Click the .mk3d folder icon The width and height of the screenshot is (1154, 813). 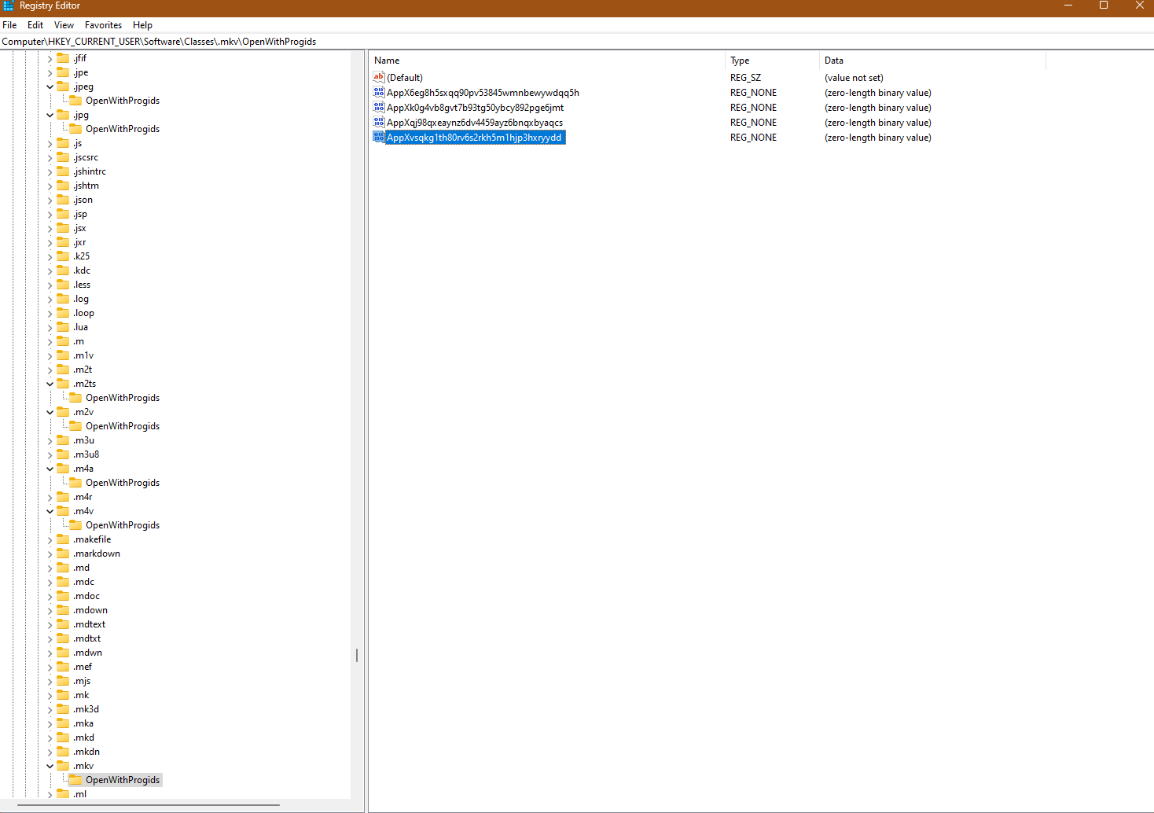[x=63, y=709]
